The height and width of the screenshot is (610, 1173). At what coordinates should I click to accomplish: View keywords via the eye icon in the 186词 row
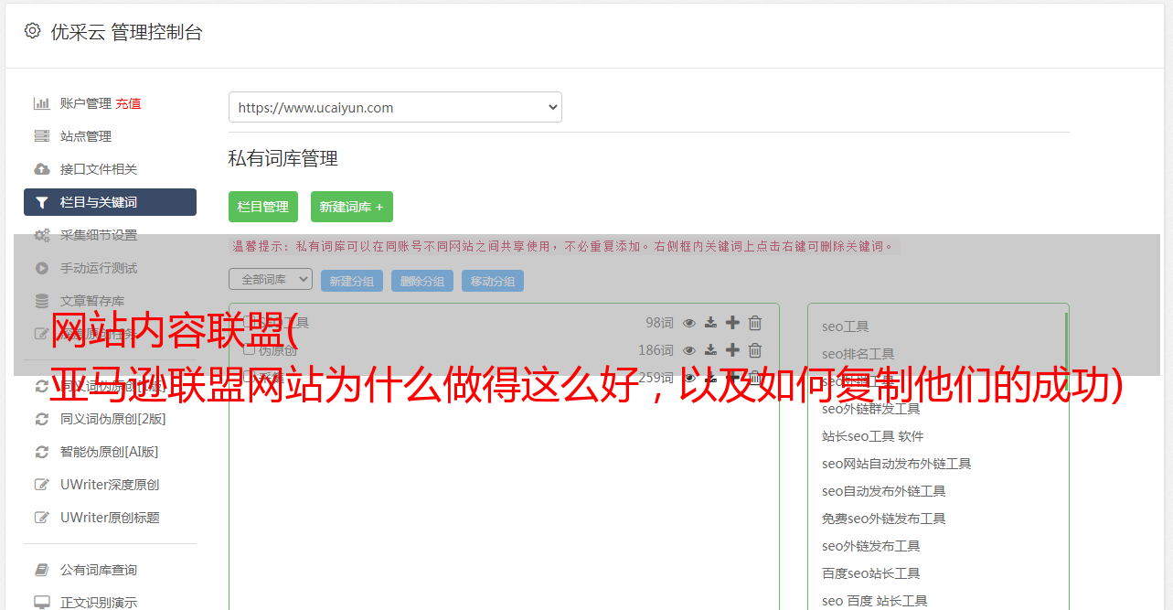[689, 350]
